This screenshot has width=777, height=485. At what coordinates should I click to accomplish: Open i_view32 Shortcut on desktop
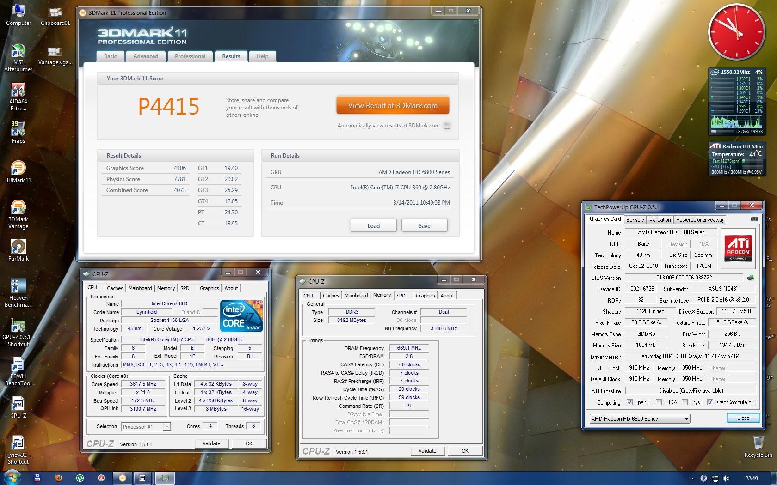click(x=18, y=450)
